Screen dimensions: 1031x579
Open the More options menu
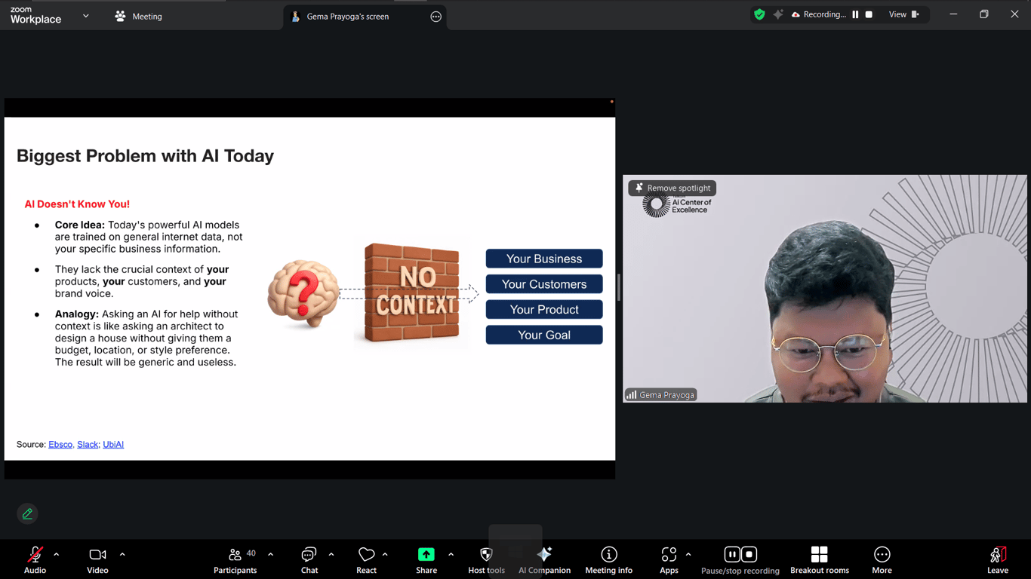click(x=882, y=560)
